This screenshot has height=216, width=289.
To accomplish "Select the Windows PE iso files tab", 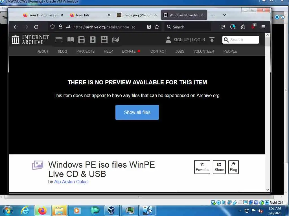I will 184,15.
